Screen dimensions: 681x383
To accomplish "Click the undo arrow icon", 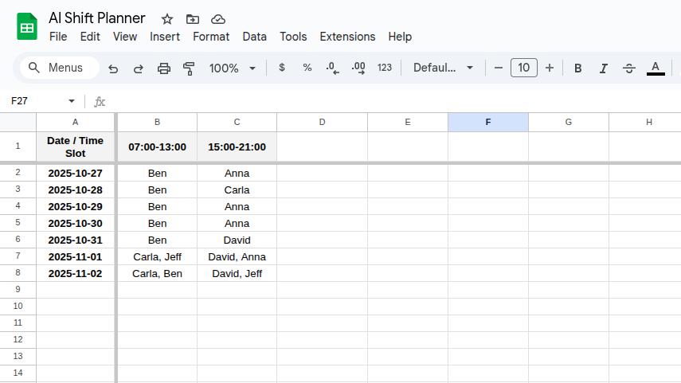I will 113,68.
